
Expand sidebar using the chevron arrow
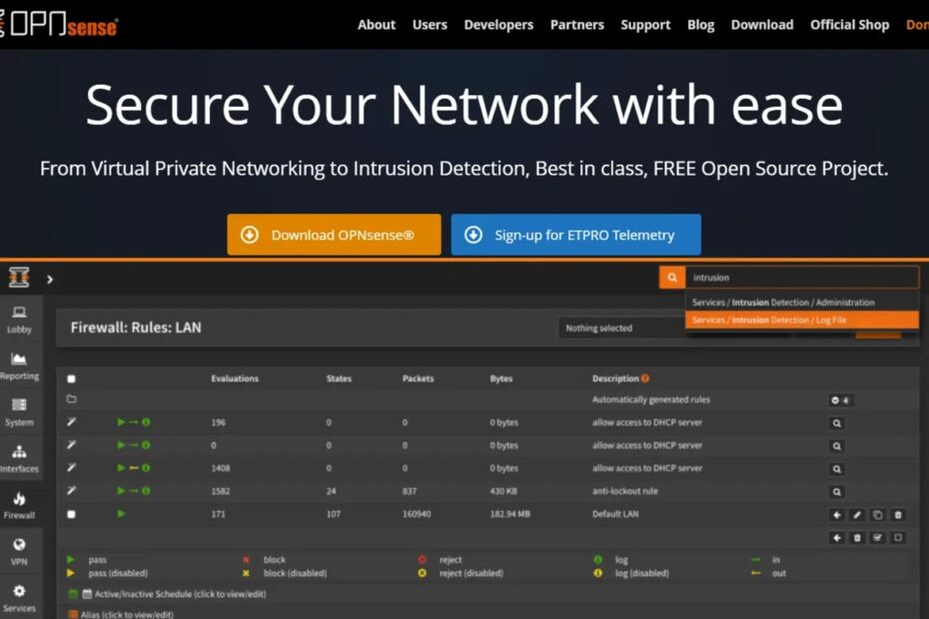point(50,280)
